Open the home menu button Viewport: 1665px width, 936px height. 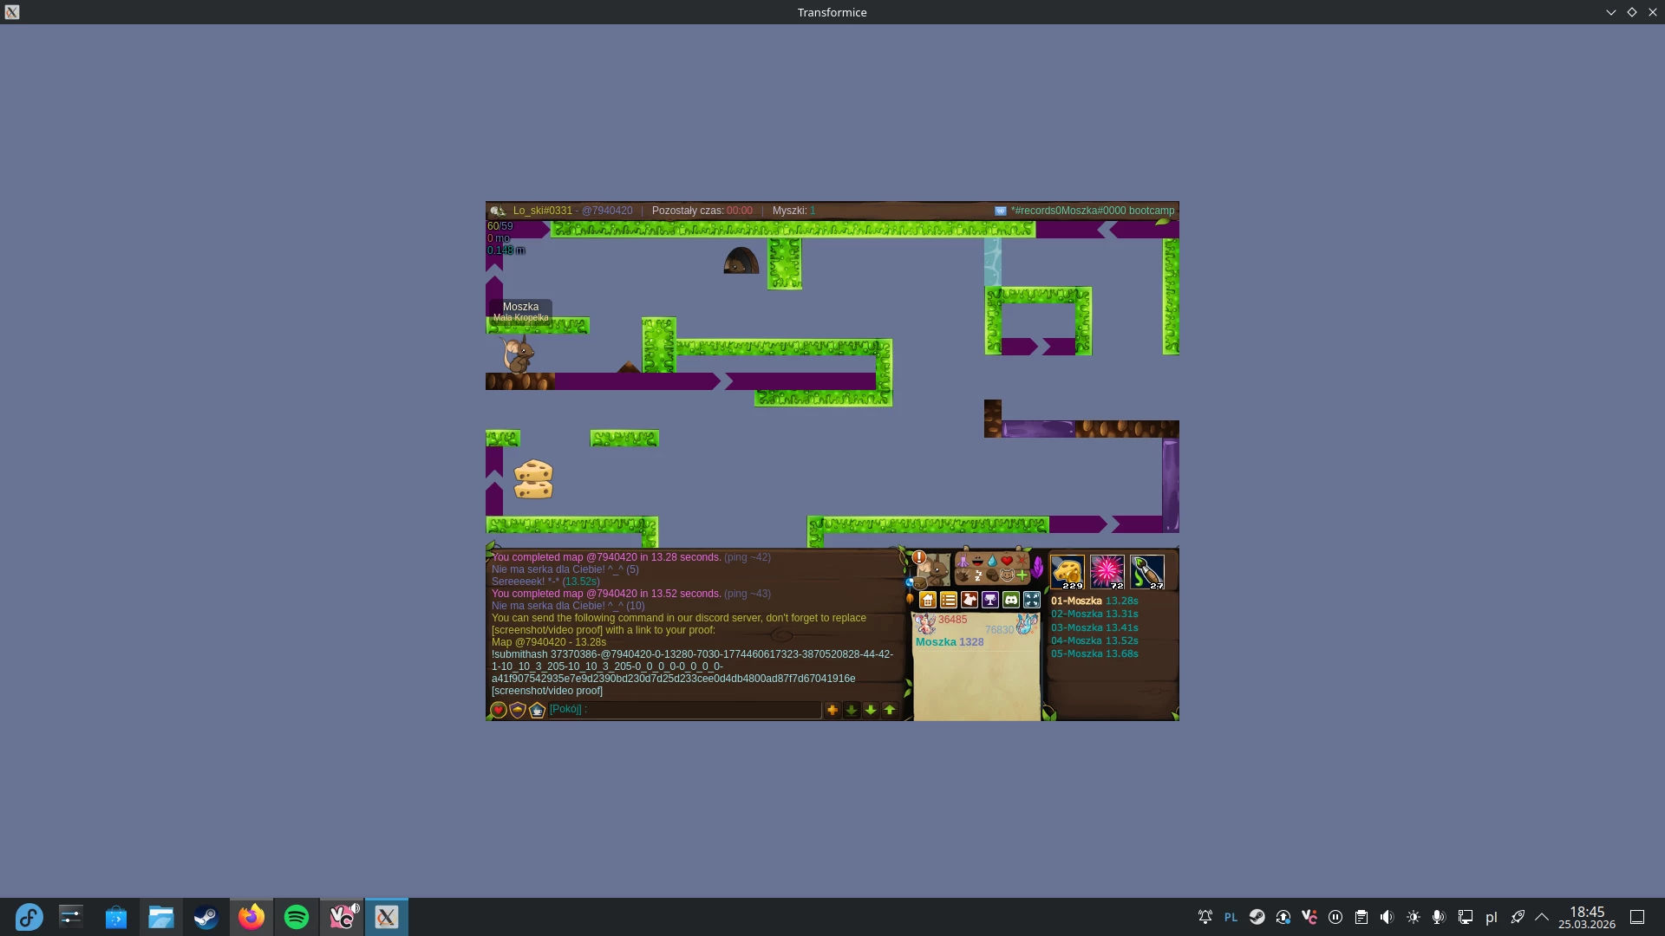928,600
